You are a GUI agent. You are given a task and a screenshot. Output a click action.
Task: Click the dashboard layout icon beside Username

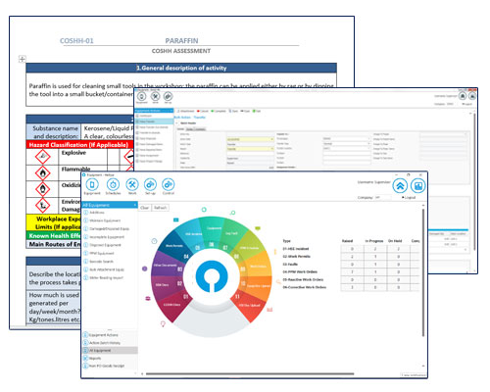pyautogui.click(x=418, y=186)
